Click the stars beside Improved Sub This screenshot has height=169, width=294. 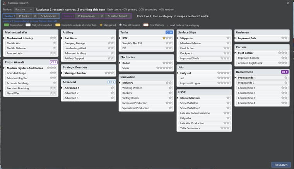pos(284,38)
